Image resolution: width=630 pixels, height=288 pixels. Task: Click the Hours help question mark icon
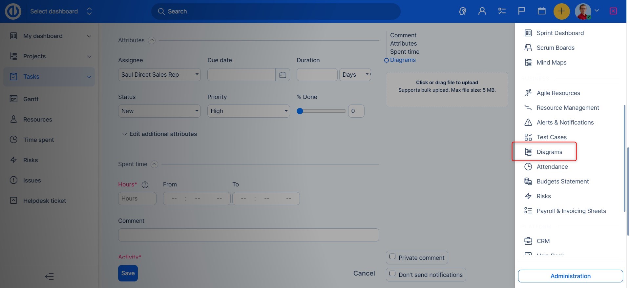(x=145, y=185)
